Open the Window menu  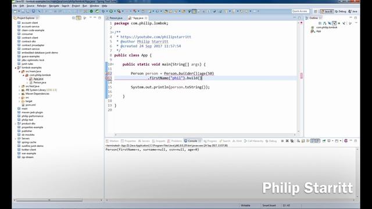(94, 6)
